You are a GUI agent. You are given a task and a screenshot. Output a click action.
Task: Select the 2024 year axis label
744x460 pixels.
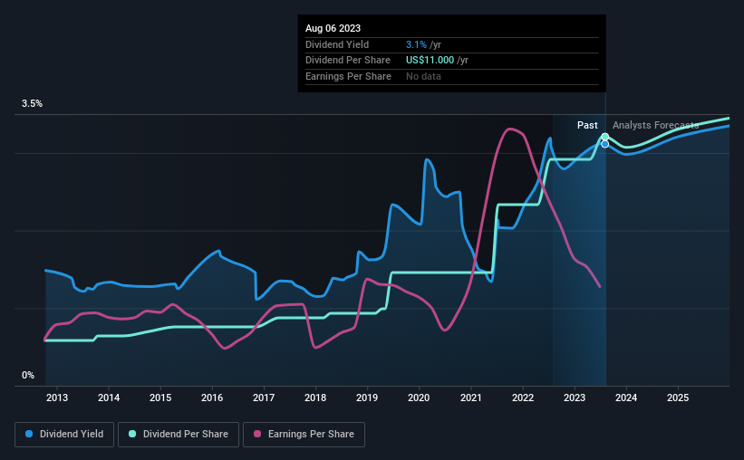[x=626, y=398]
